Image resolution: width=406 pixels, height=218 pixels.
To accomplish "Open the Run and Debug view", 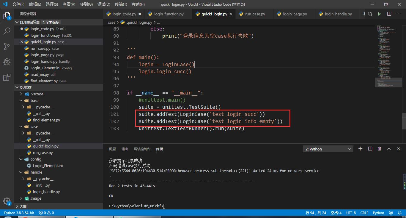I will click(x=7, y=62).
